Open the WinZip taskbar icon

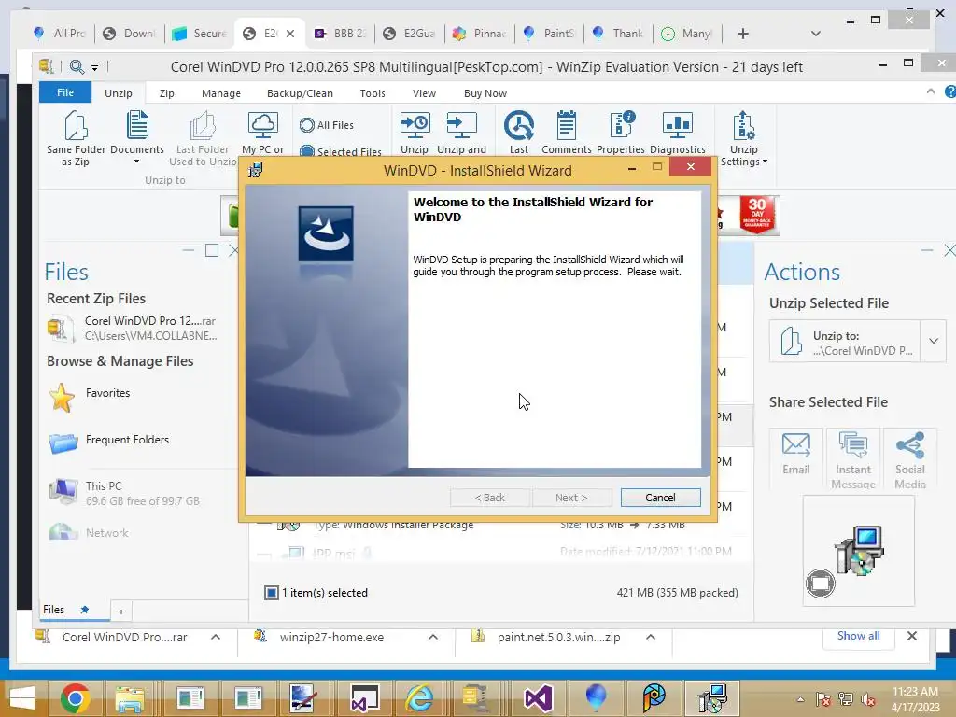(476, 697)
